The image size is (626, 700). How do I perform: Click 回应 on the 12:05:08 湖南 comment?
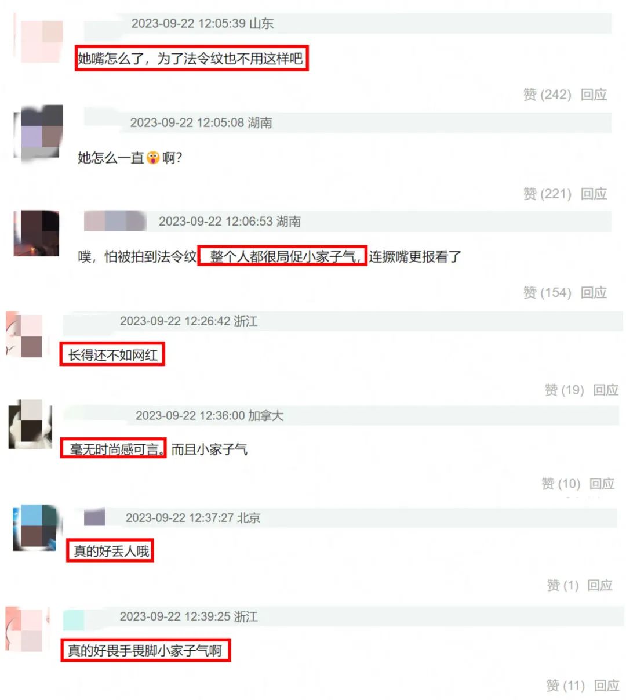click(x=594, y=194)
